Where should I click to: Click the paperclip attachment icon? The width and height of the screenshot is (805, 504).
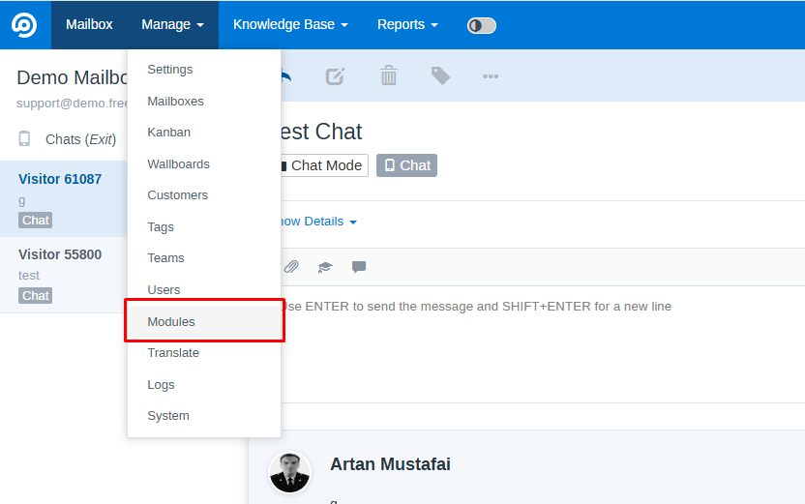pos(291,267)
